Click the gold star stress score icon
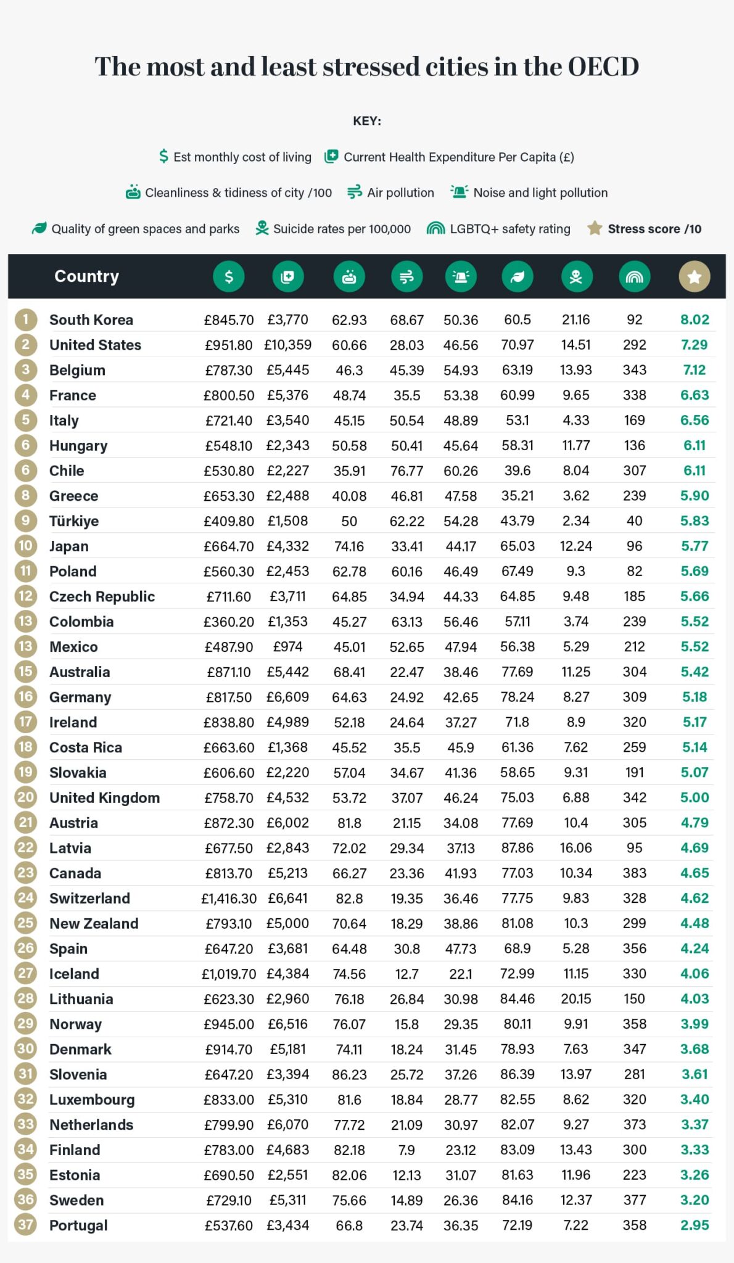This screenshot has height=1263, width=734. (x=695, y=277)
